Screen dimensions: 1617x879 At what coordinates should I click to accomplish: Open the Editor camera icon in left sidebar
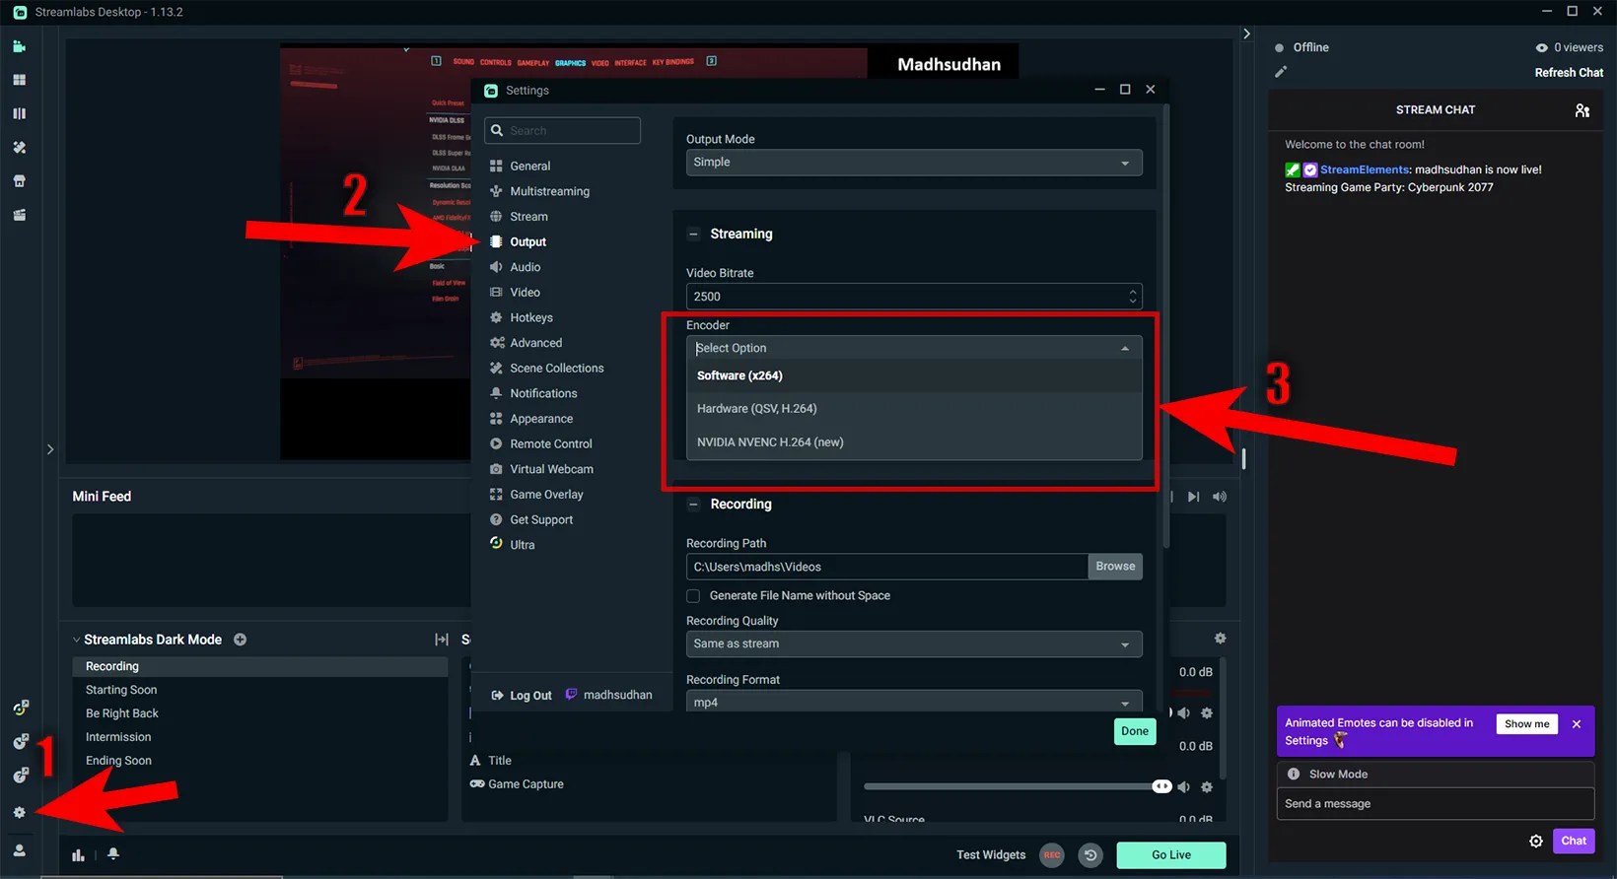[19, 46]
